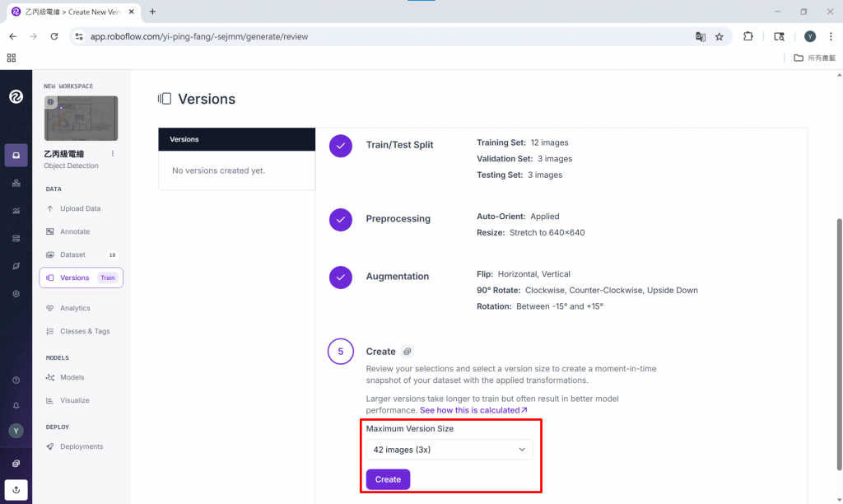Click the site info icon in address bar

pos(79,36)
